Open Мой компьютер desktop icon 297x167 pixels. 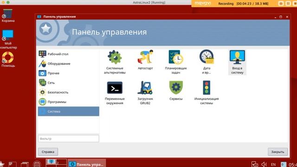point(8,39)
